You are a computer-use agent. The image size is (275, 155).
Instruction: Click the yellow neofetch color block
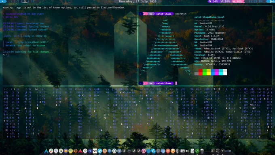pos(209,72)
